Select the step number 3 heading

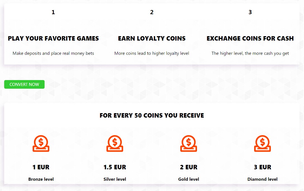click(x=250, y=12)
